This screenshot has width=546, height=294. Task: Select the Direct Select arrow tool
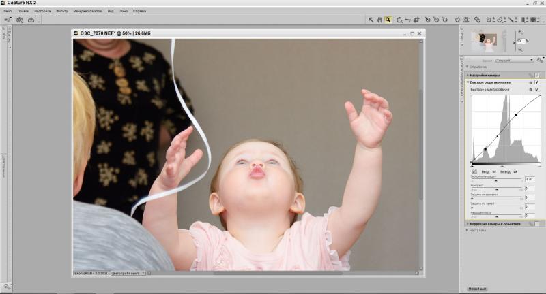371,20
